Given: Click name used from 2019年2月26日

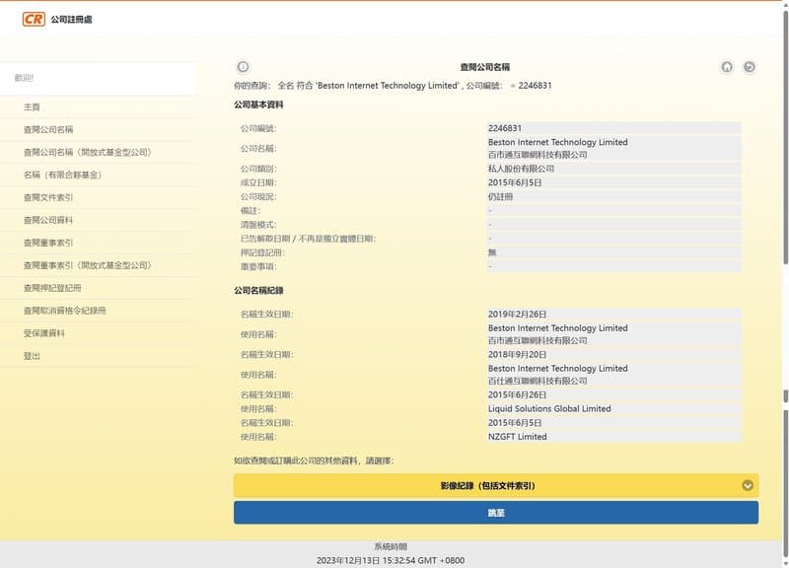Looking at the screenshot, I should click(x=613, y=334).
